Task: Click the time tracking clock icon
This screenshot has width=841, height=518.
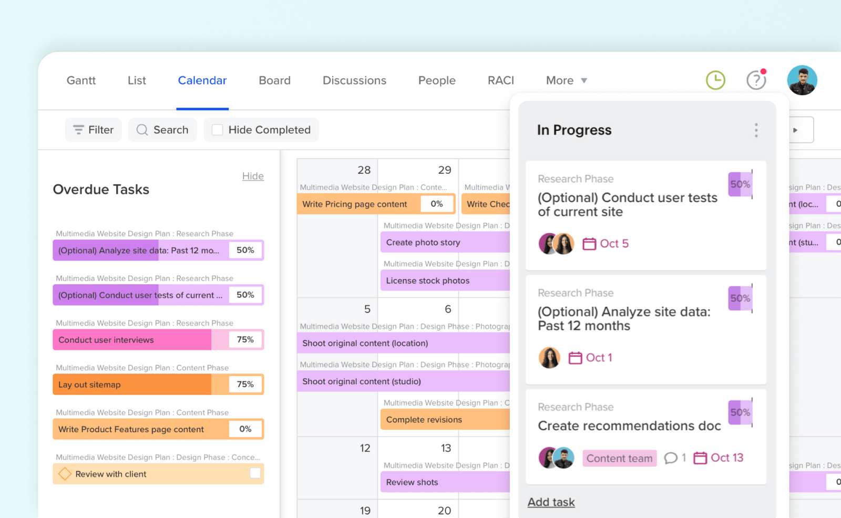Action: [715, 80]
